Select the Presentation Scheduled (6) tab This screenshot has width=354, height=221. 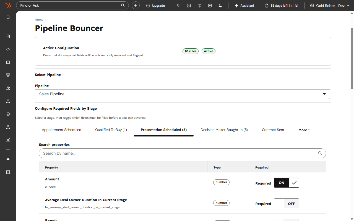click(x=164, y=130)
